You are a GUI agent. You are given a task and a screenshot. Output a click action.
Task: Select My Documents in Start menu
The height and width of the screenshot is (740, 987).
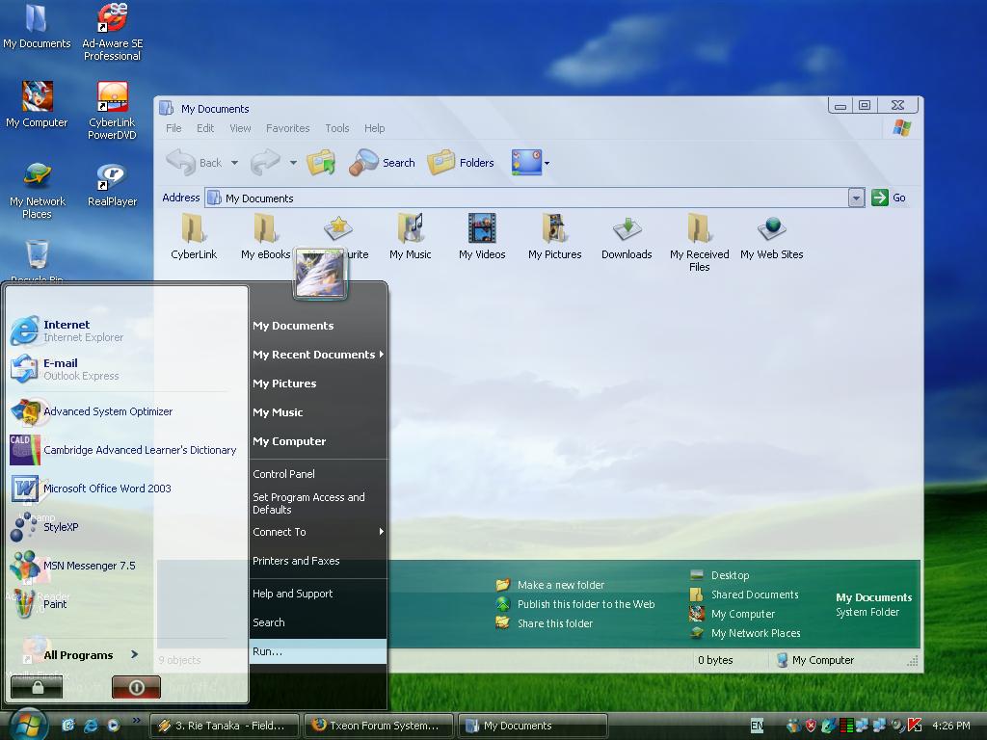(318, 326)
